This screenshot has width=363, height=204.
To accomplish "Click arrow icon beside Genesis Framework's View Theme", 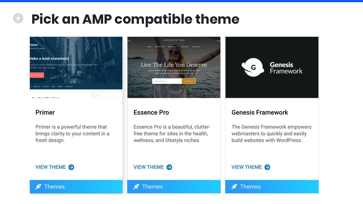I will coord(267,167).
